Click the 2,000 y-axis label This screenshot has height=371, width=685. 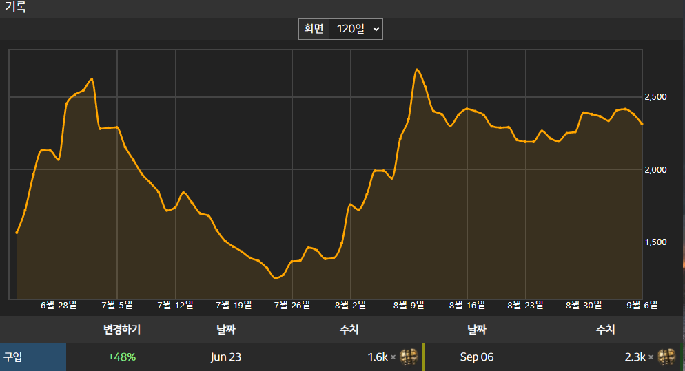tap(656, 170)
